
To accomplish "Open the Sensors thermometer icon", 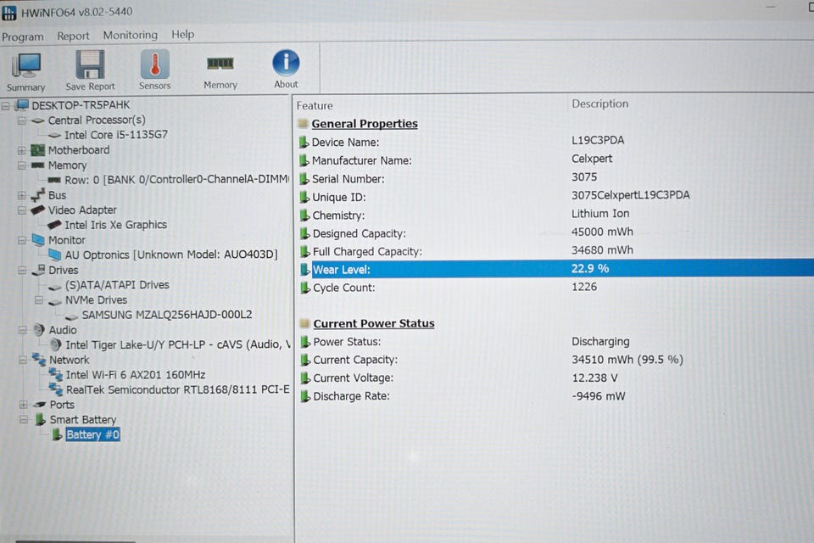I will coord(154,70).
